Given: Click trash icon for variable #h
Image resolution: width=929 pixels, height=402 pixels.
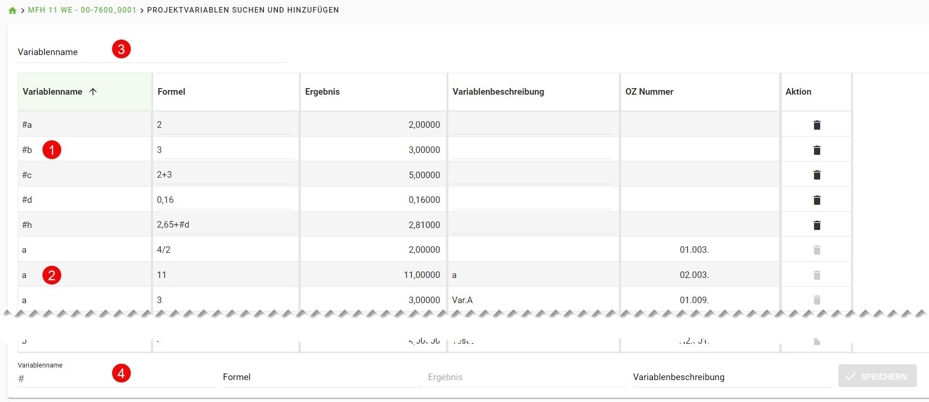Looking at the screenshot, I should coord(816,225).
